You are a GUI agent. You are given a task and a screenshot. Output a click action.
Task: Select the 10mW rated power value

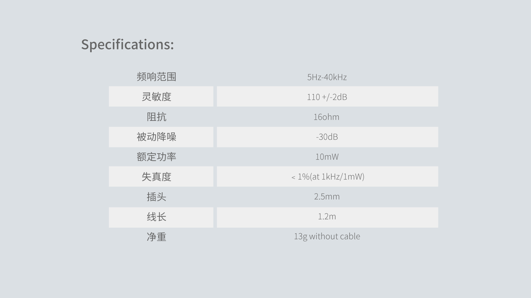tap(327, 157)
